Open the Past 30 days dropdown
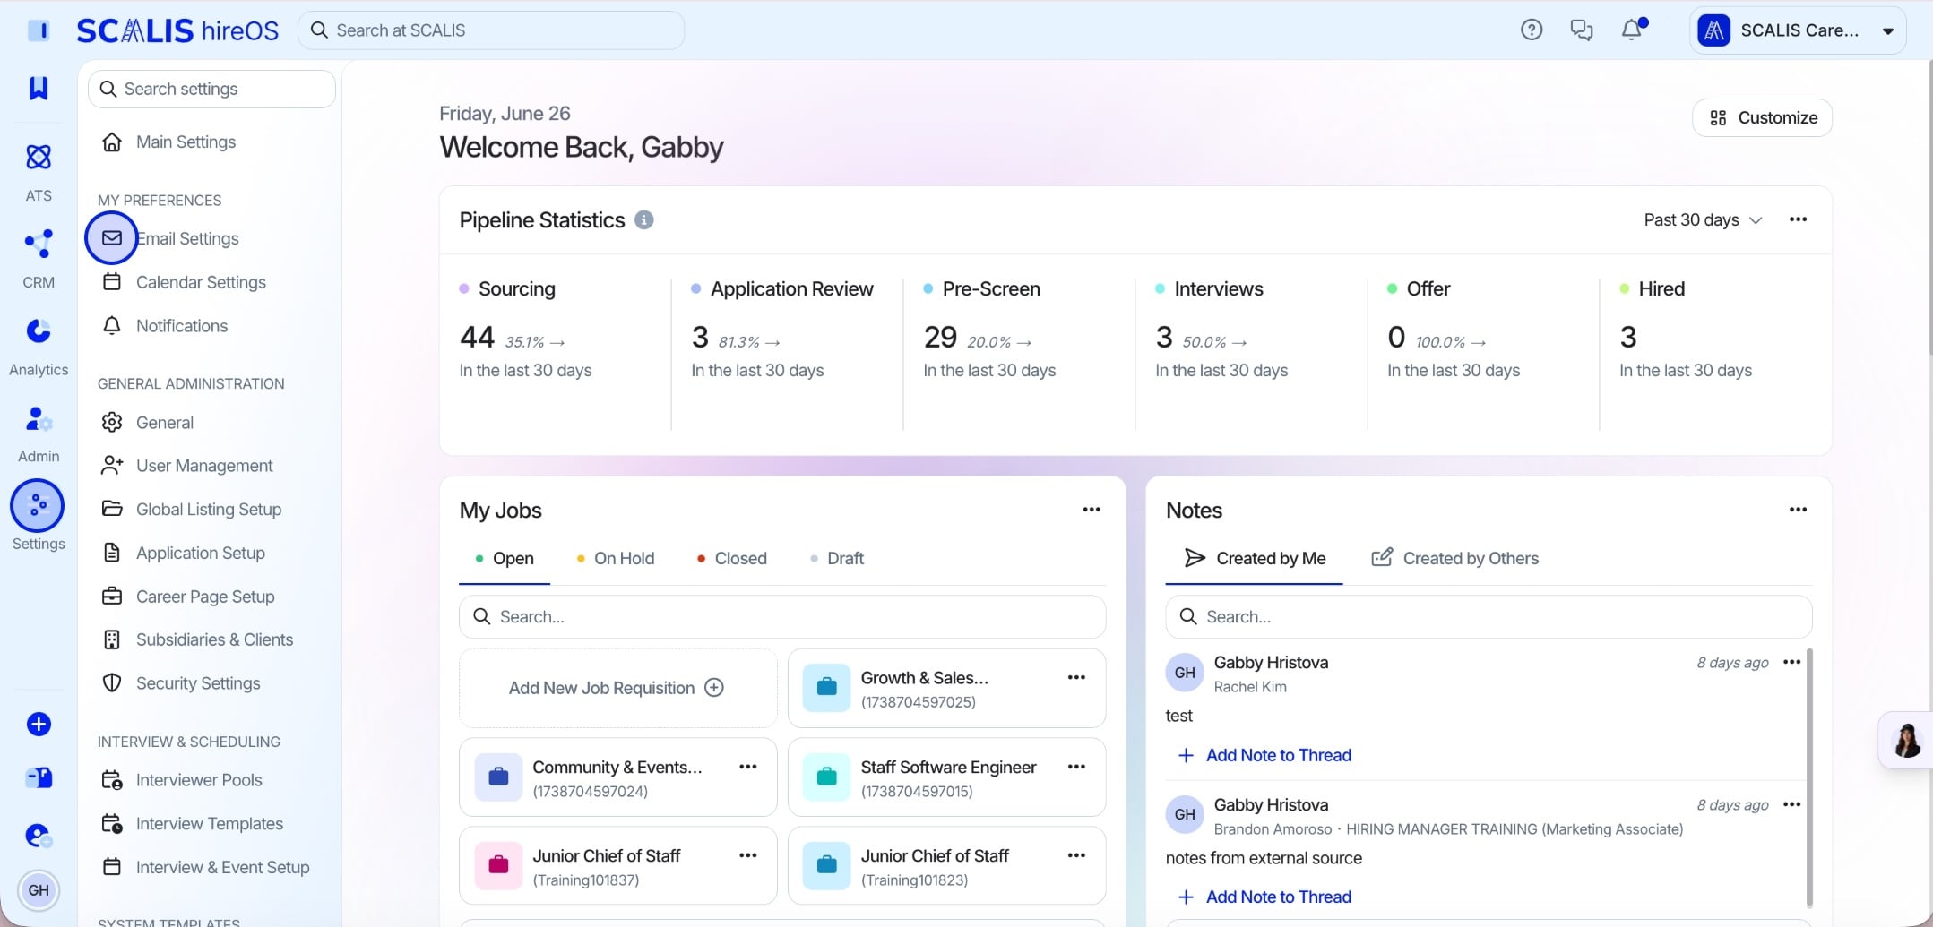The image size is (1933, 927). 1702,220
